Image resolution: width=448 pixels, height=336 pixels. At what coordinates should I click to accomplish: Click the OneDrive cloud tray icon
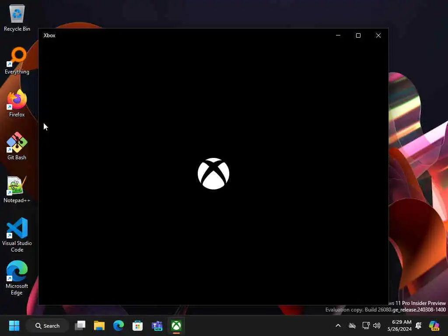pos(352,325)
